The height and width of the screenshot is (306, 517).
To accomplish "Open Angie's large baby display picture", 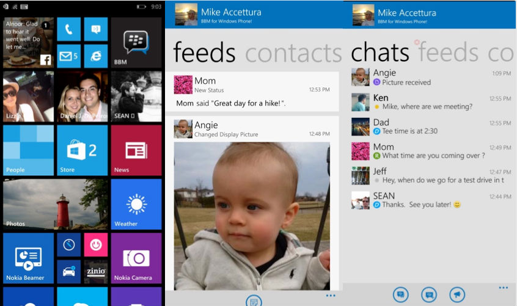I will (252, 216).
